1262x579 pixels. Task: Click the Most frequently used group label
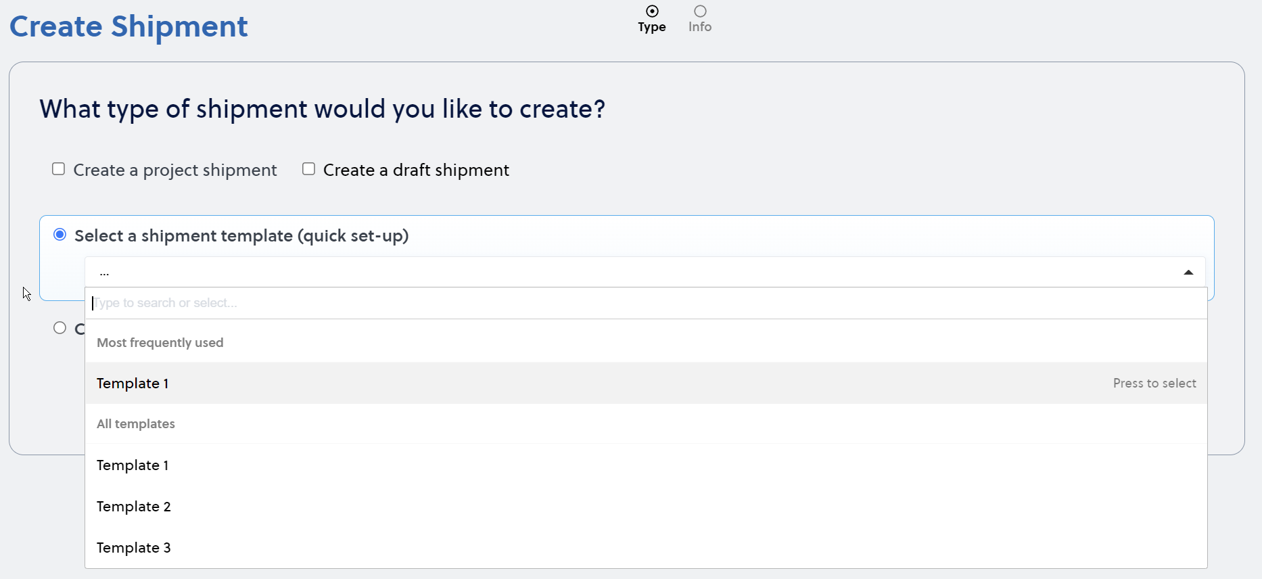coord(160,343)
